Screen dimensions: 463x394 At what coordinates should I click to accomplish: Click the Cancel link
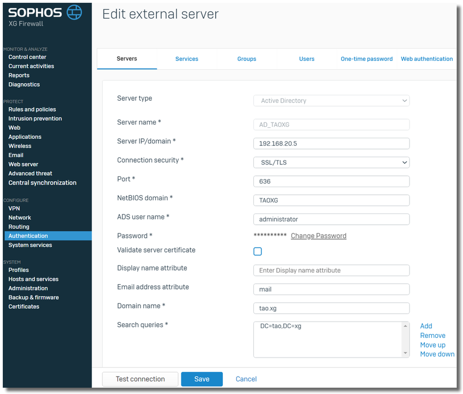point(246,379)
